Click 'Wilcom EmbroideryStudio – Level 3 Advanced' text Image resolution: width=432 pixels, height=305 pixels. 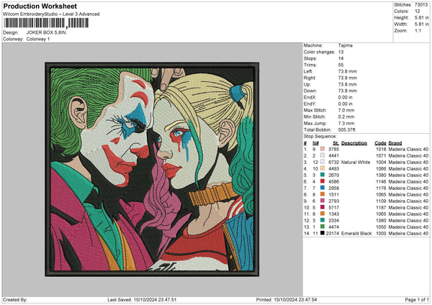pyautogui.click(x=51, y=14)
